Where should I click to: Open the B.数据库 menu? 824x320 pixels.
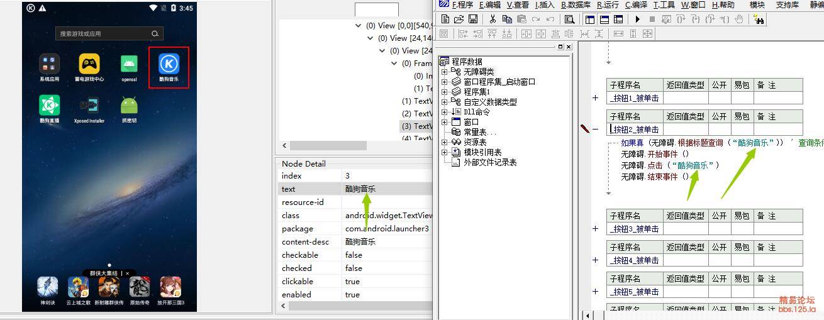[576, 5]
